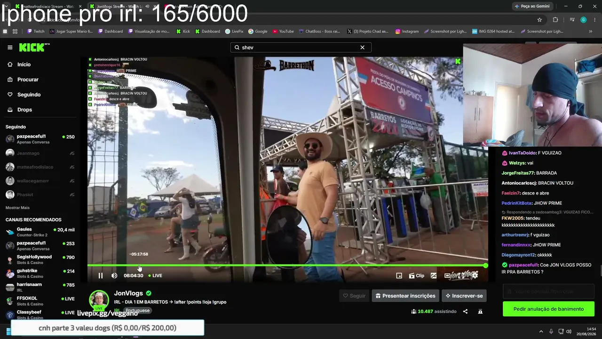Open the Visualização de mo... bookmark
The image size is (602, 339).
pyautogui.click(x=148, y=32)
